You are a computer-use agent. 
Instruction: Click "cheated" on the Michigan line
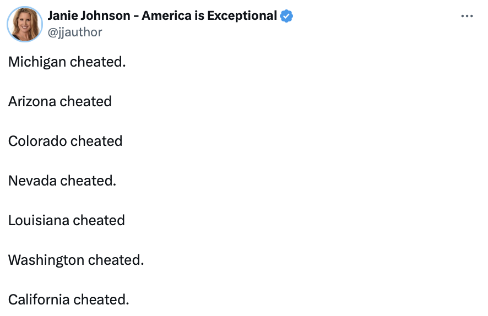tap(97, 62)
